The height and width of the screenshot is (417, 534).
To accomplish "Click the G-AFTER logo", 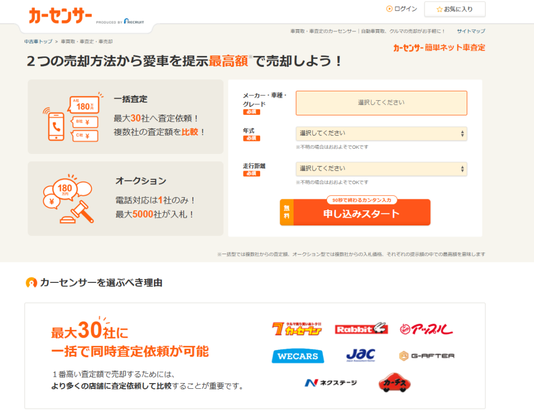I will pyautogui.click(x=427, y=356).
